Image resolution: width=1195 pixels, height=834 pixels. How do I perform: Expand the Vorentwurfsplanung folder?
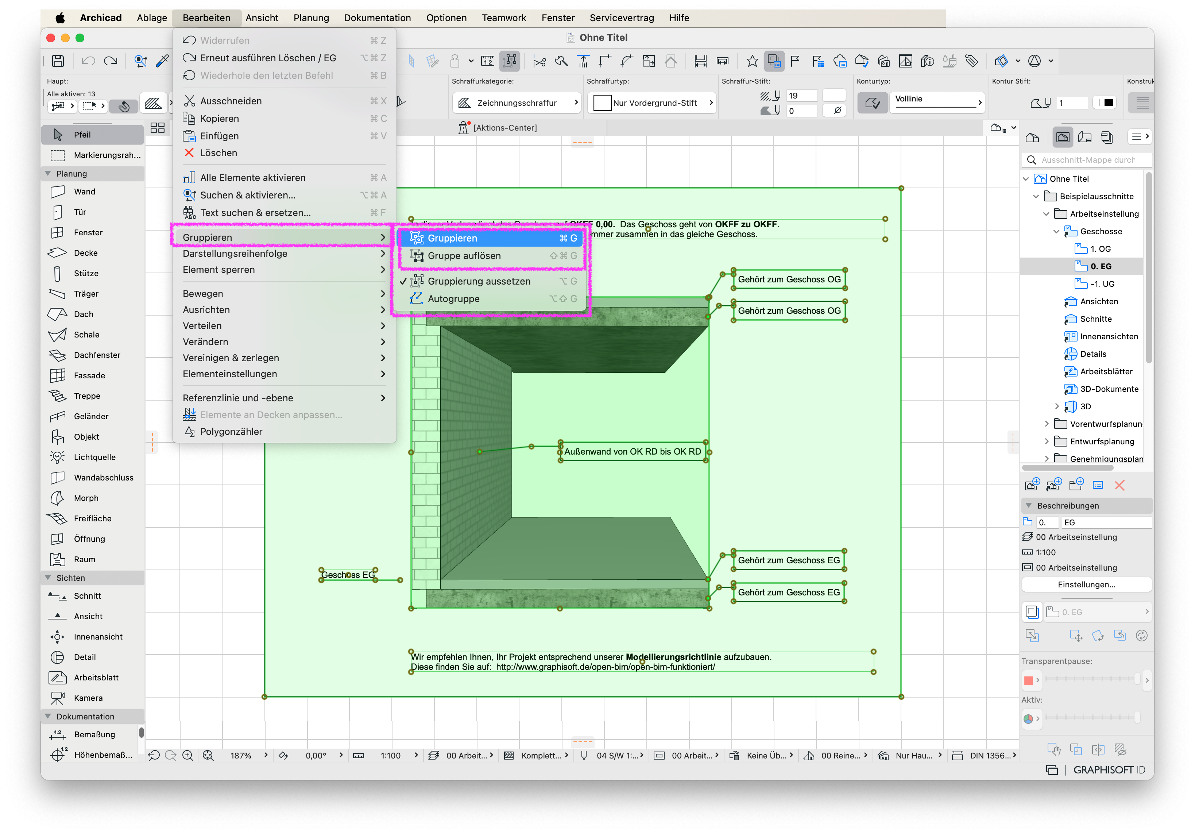pyautogui.click(x=1047, y=424)
